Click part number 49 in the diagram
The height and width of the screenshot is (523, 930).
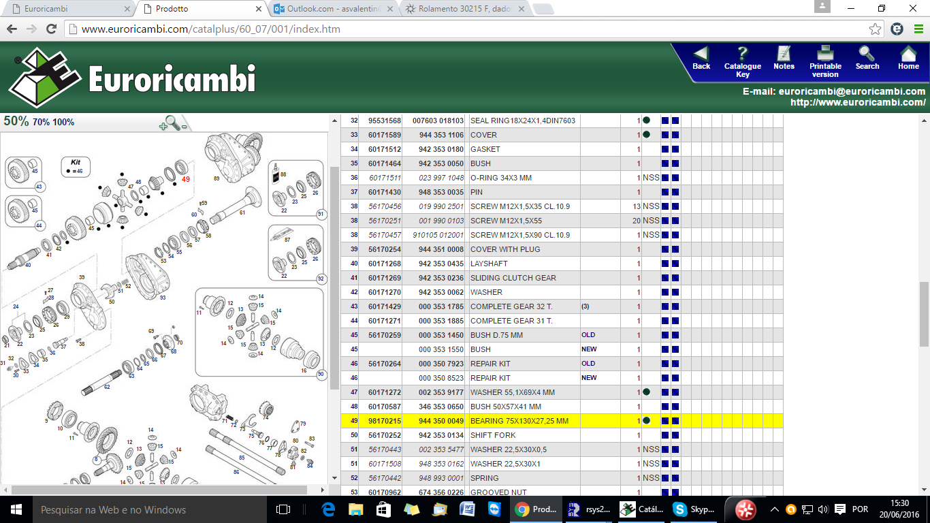pos(185,179)
